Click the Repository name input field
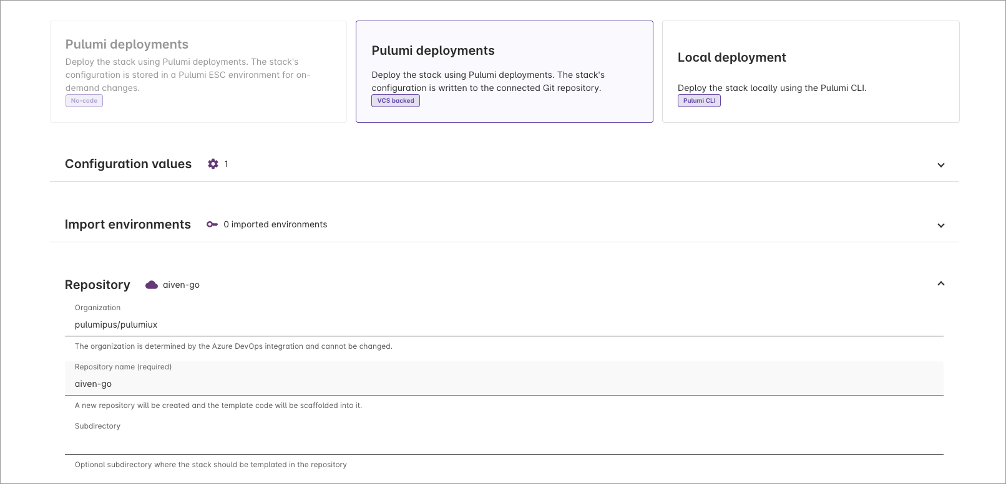The image size is (1006, 484). pyautogui.click(x=504, y=378)
